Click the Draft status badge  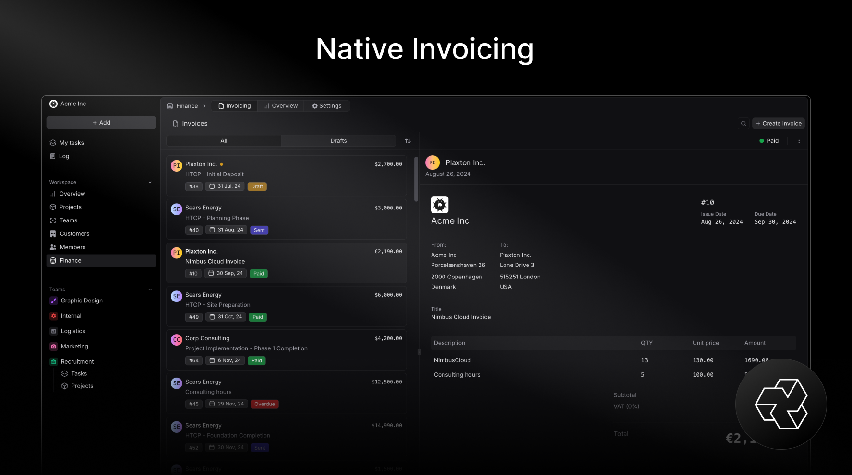click(x=257, y=186)
